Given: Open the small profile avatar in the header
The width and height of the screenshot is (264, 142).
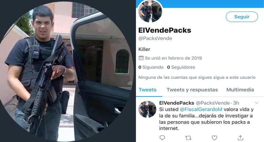Looking at the screenshot, I should [x=150, y=11].
